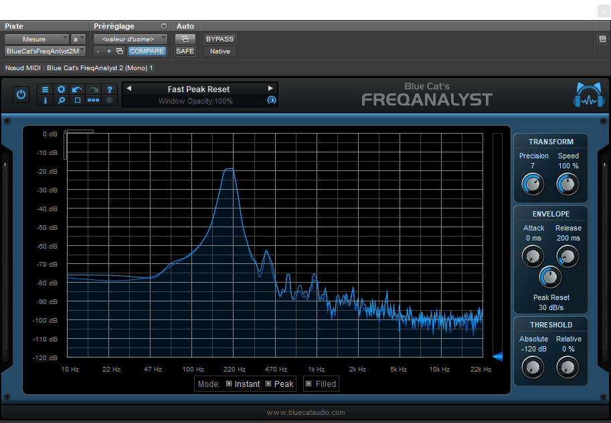Click the snowflake freeze icon
Screen dimensions: 611x423
tap(109, 101)
